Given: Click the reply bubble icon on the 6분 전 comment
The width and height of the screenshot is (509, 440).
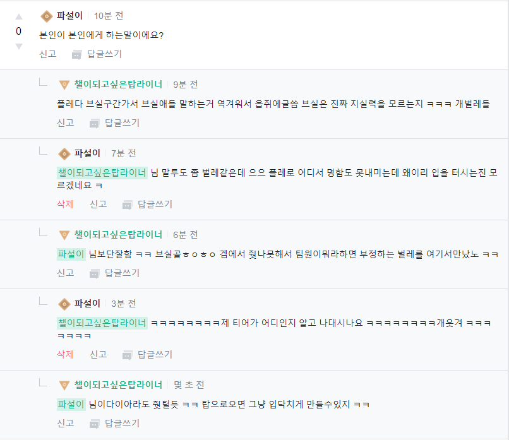Looking at the screenshot, I should pyautogui.click(x=93, y=273).
